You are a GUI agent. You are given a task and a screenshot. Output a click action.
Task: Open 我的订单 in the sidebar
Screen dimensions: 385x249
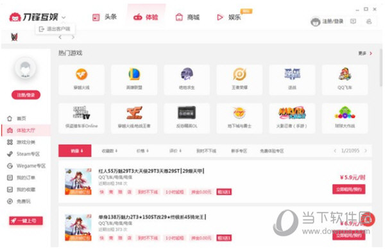click(x=26, y=178)
